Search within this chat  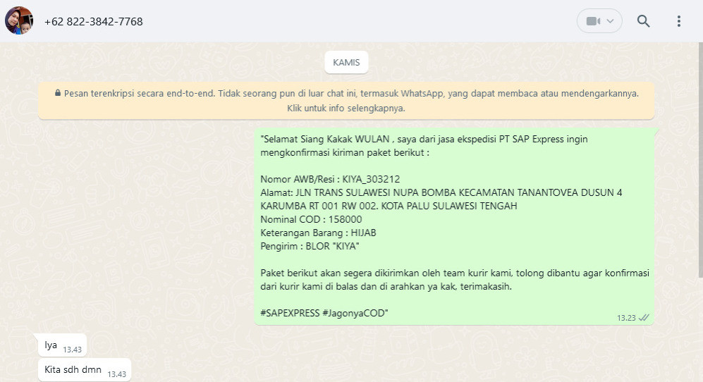(643, 21)
